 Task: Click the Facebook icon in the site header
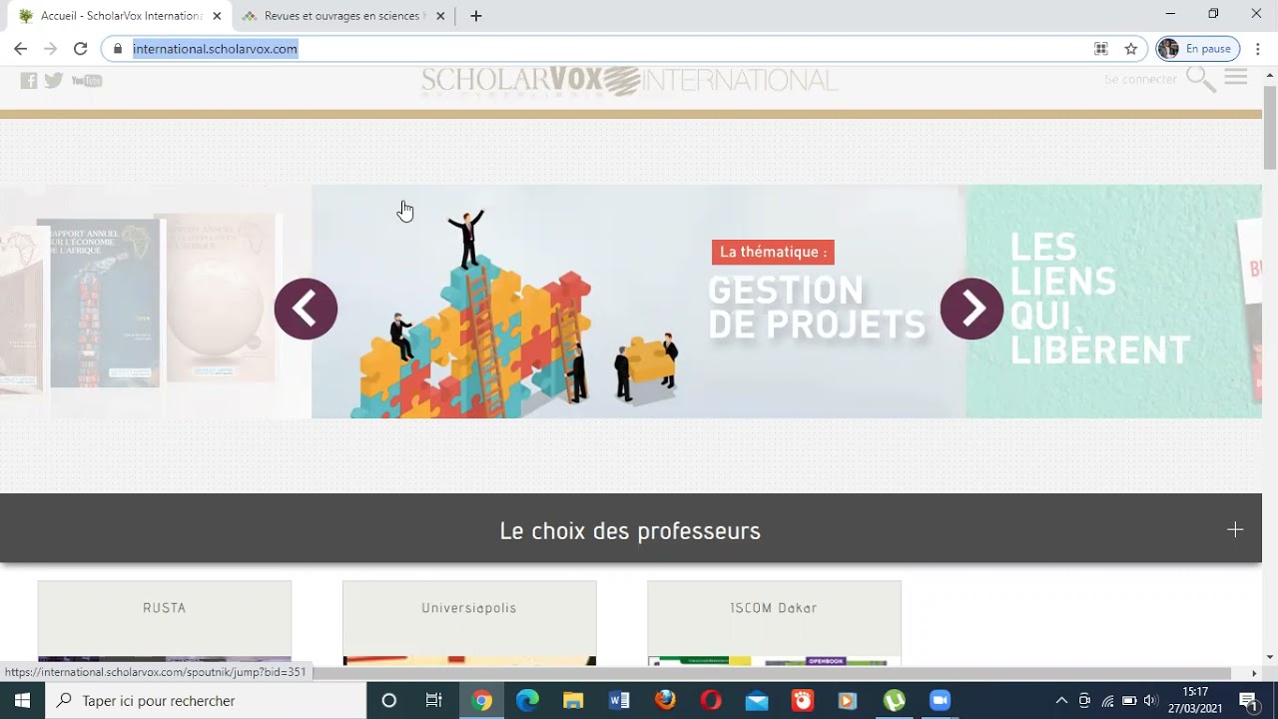point(29,81)
